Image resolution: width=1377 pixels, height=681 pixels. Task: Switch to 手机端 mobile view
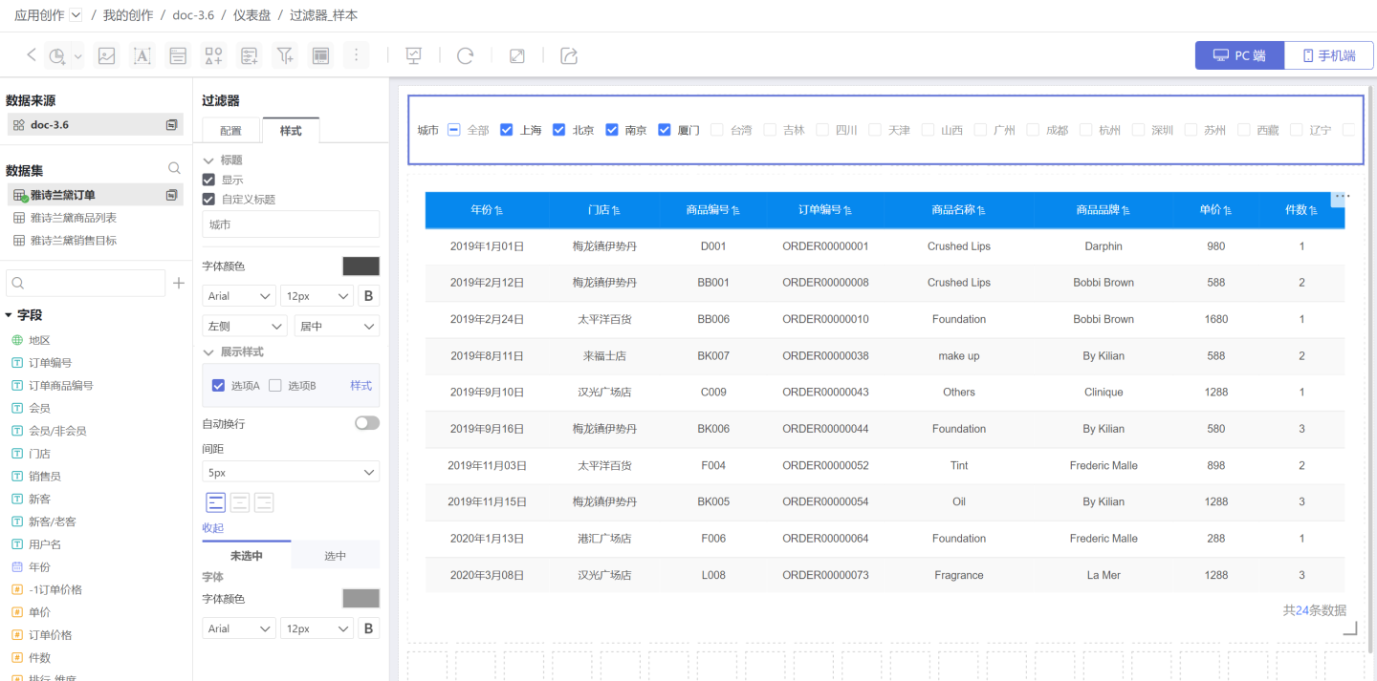tap(1328, 55)
